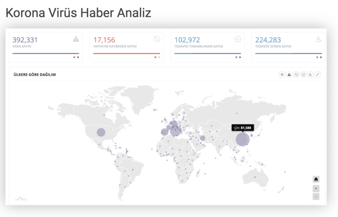Screen dimensions: 338x217
Task: Click the expand fullscreen map icon
Action: click(x=318, y=74)
